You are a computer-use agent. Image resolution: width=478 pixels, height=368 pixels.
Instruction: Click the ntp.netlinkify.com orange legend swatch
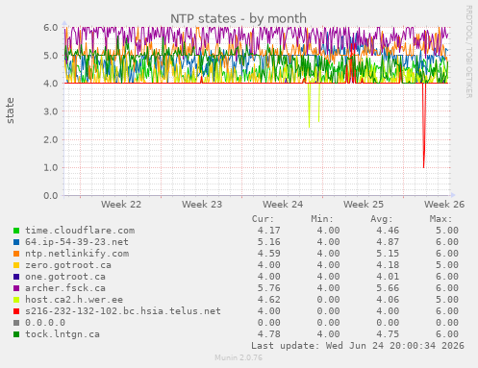coord(16,254)
